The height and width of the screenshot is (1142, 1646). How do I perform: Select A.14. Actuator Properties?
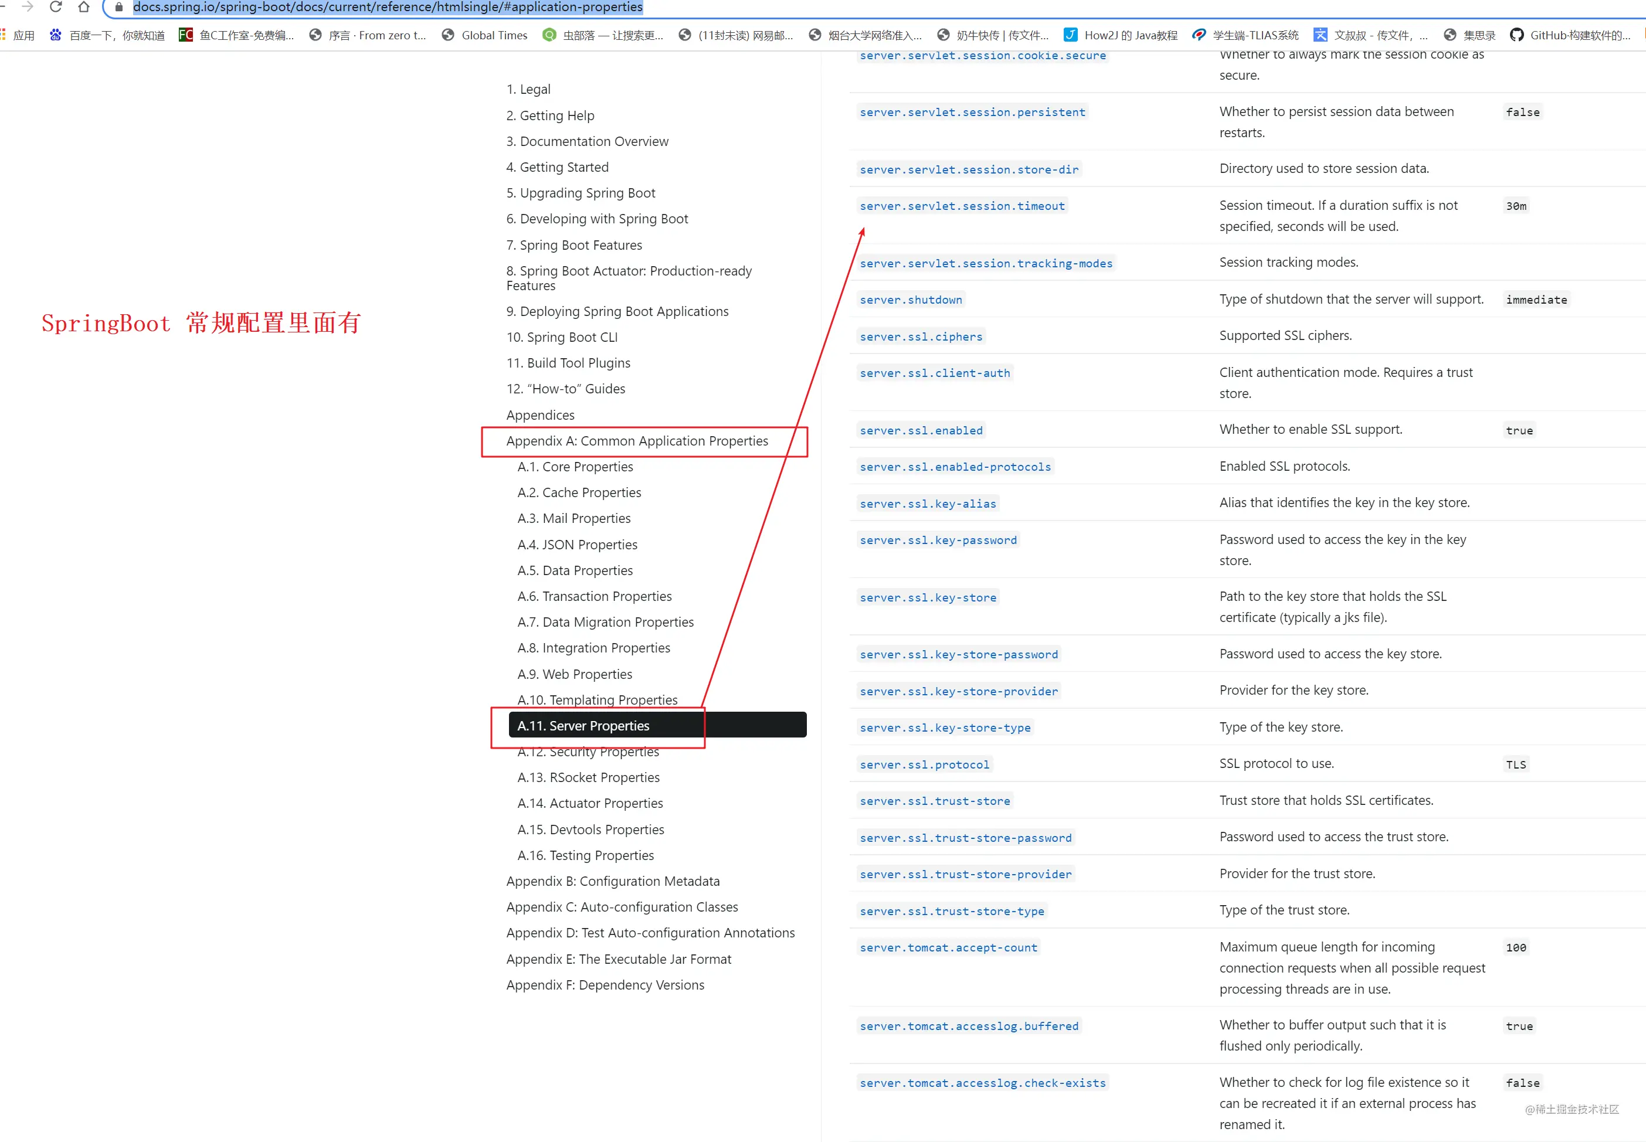[x=590, y=803]
